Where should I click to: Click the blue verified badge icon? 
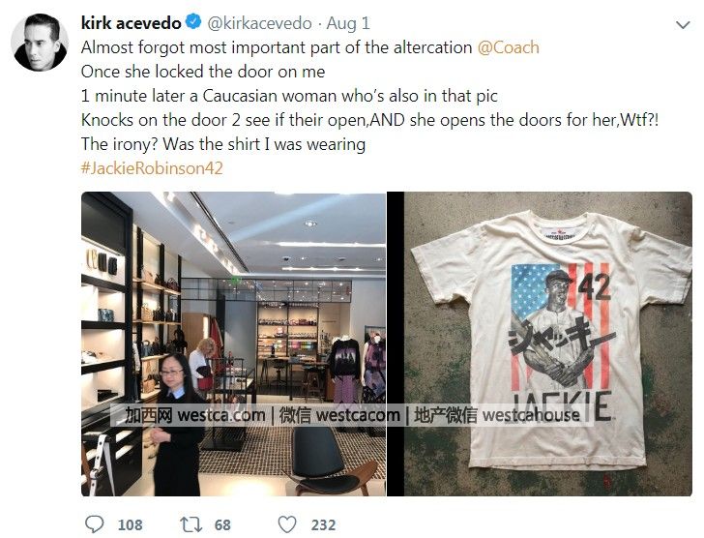pyautogui.click(x=193, y=22)
